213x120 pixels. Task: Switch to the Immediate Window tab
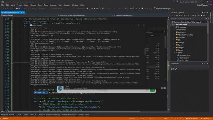pyautogui.click(x=69, y=115)
